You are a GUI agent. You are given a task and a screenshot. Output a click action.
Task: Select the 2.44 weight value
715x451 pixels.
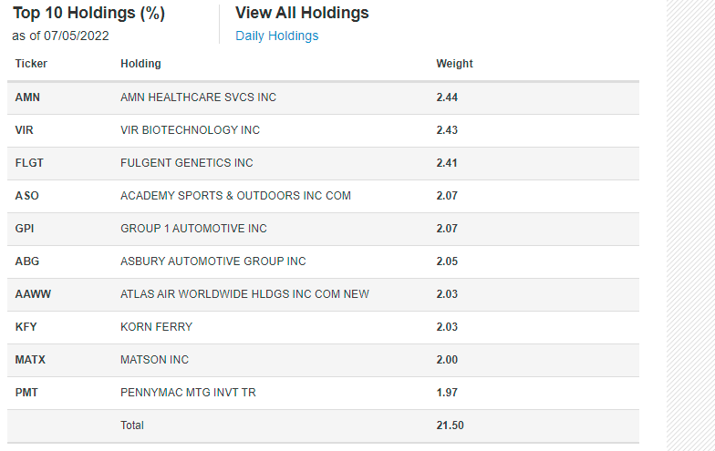click(447, 97)
